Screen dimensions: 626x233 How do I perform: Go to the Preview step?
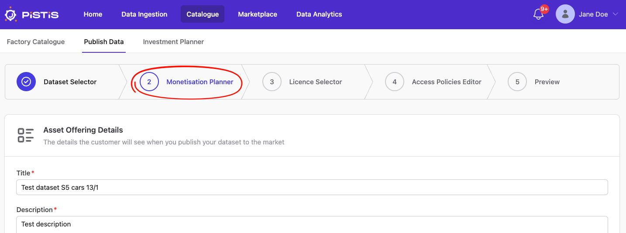[x=547, y=82]
